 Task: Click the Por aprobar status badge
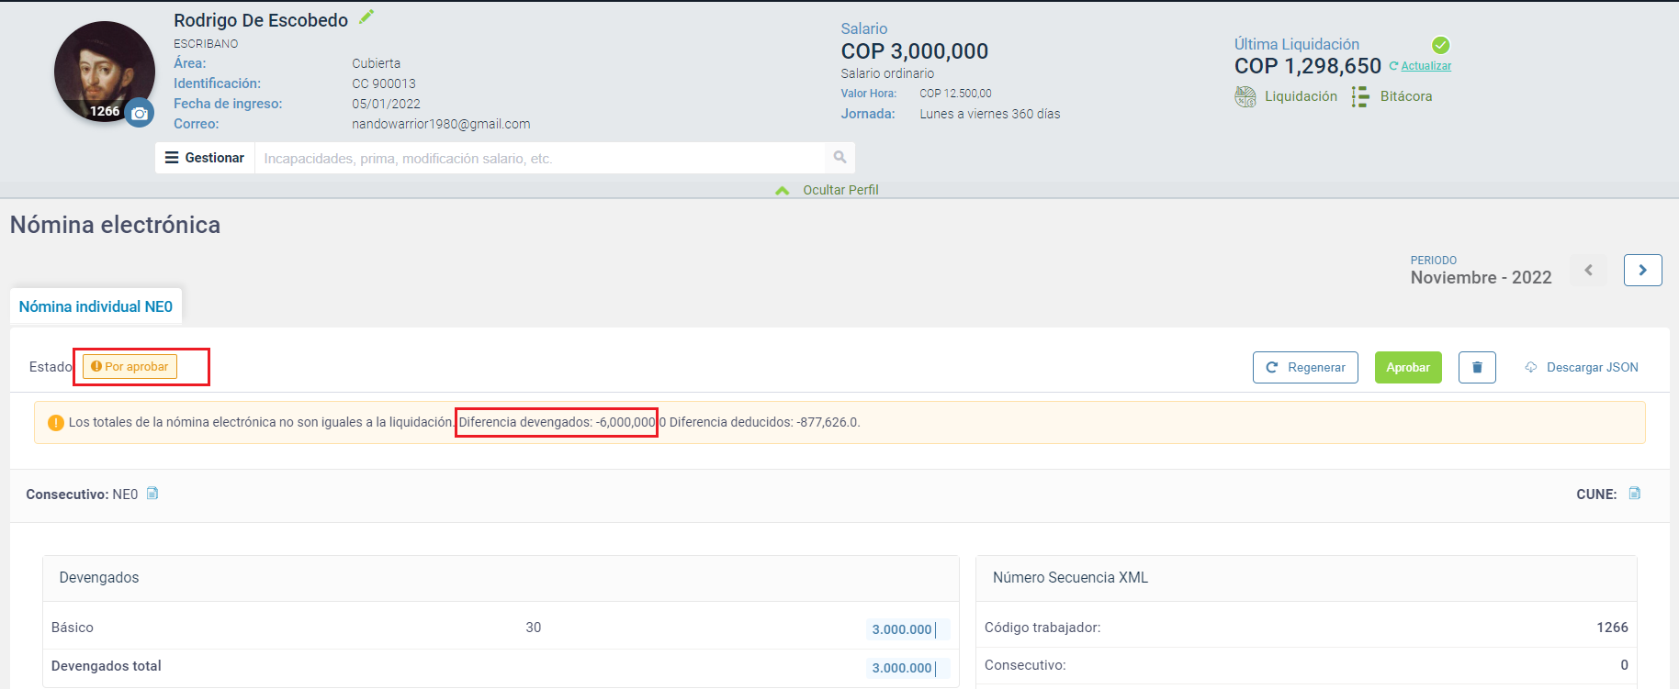130,367
